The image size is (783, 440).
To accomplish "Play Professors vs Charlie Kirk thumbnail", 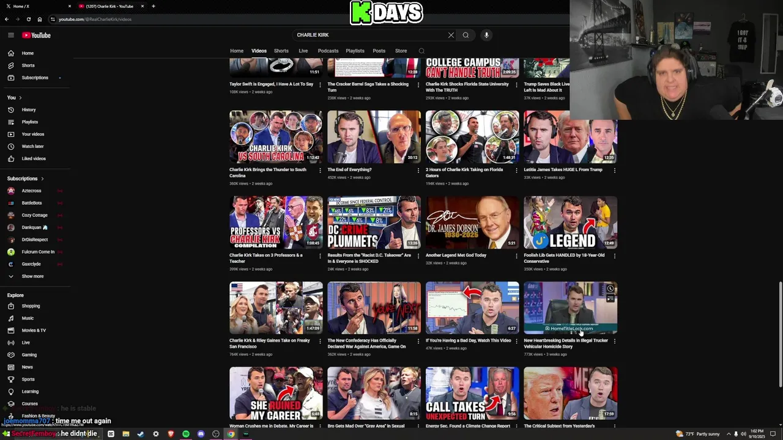I will click(276, 222).
